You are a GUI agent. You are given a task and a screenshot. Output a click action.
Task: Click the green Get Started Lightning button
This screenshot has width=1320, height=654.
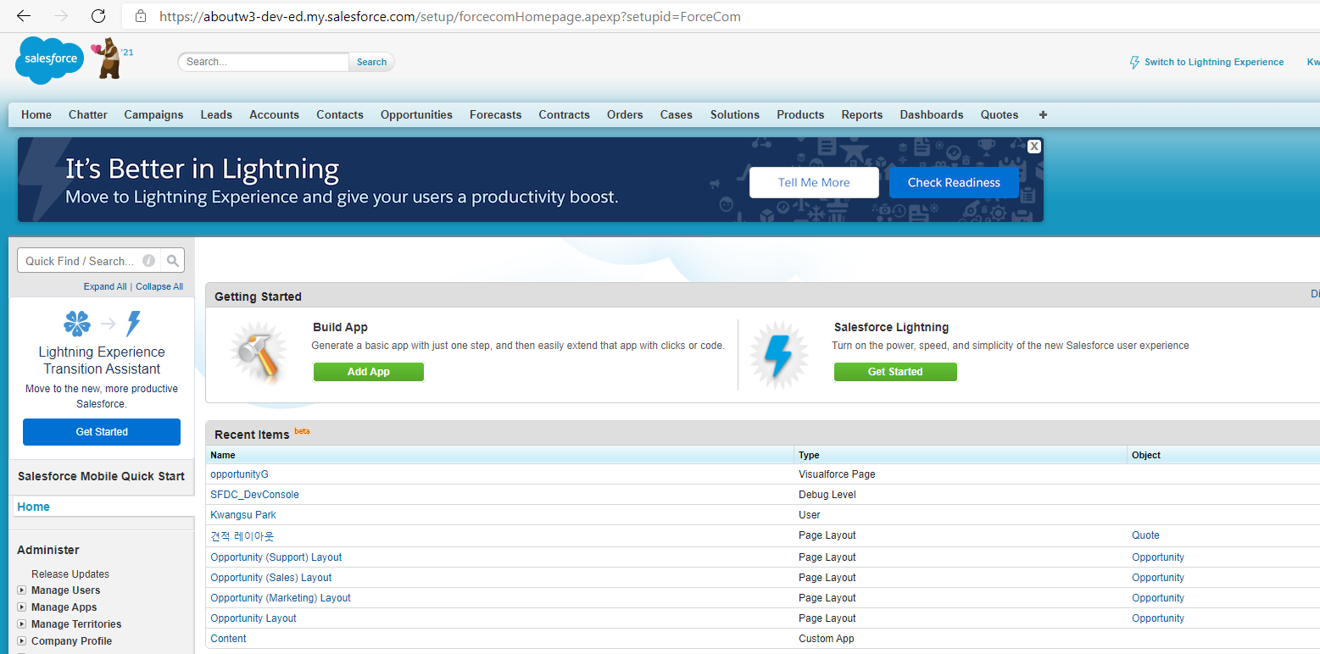click(895, 372)
